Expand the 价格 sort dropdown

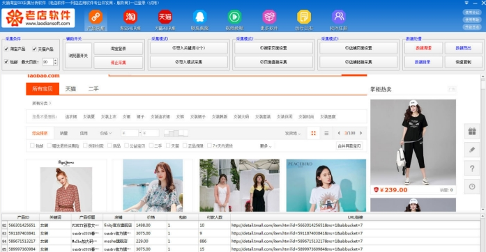pos(106,133)
